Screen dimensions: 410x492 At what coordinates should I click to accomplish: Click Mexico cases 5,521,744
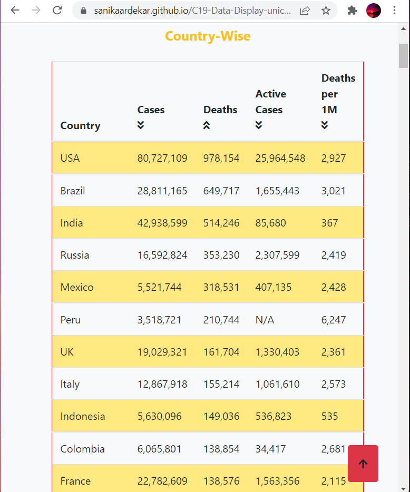[160, 287]
